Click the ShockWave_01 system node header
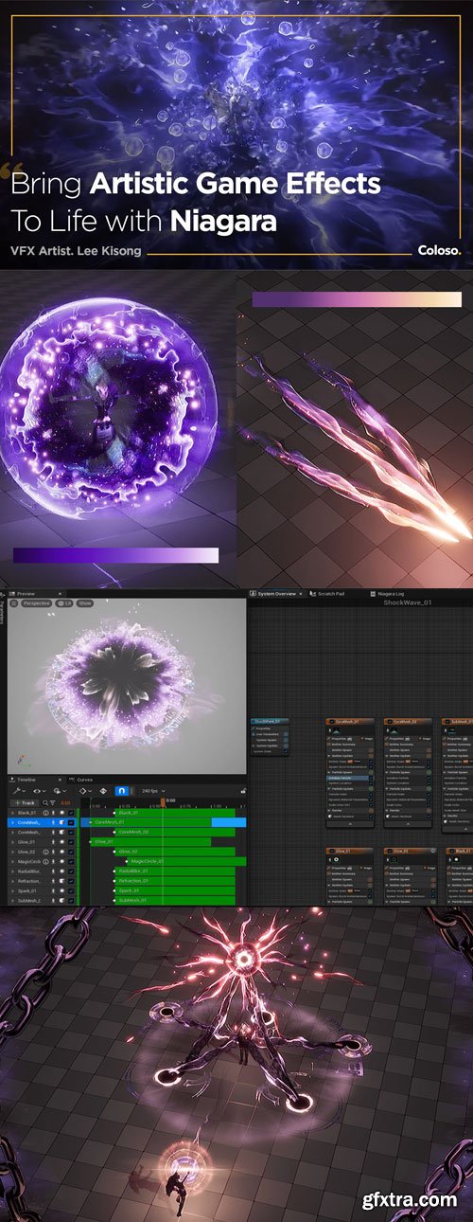 tap(271, 720)
